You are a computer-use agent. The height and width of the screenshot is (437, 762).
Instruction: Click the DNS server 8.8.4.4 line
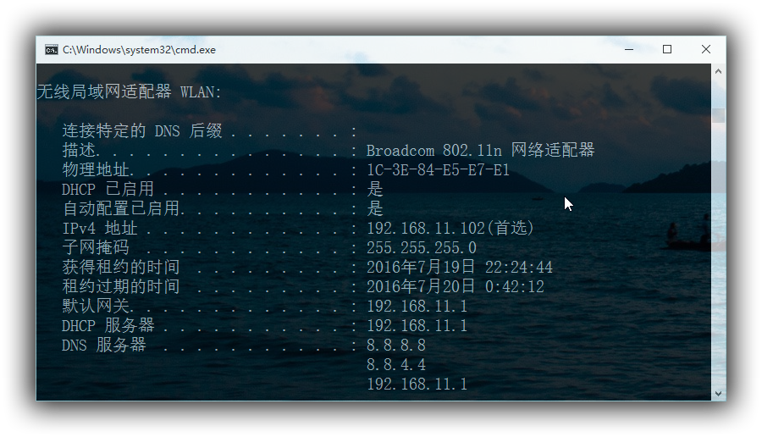point(396,364)
